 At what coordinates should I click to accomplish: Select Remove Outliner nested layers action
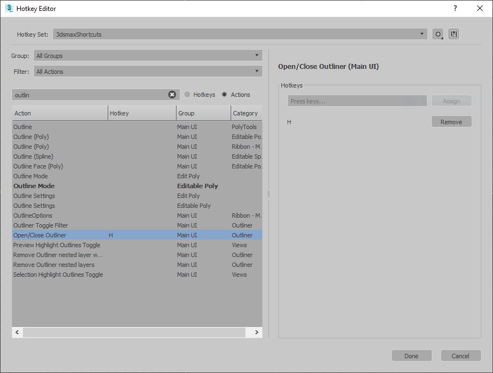137,265
